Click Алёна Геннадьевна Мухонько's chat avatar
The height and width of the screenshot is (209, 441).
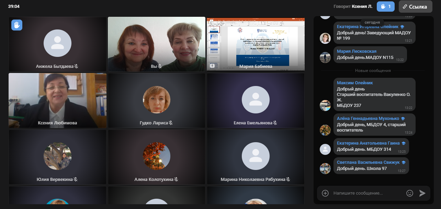click(x=325, y=130)
